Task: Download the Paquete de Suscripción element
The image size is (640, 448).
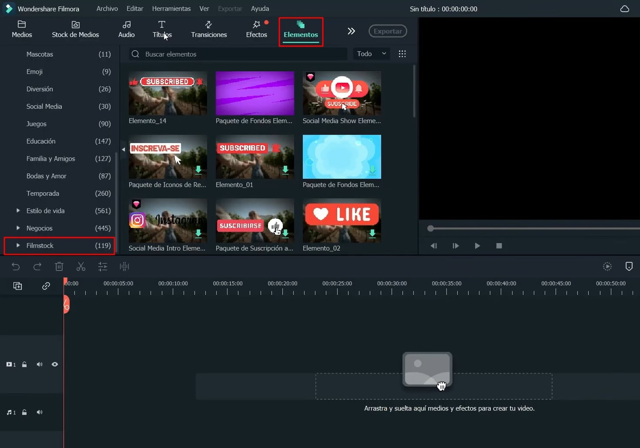Action: (x=285, y=234)
